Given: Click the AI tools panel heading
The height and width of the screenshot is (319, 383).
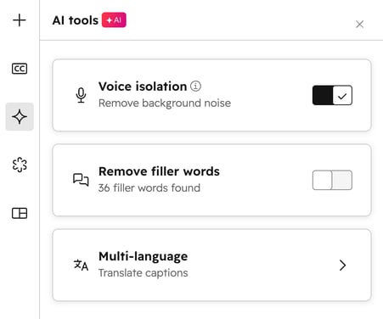Looking at the screenshot, I should tap(76, 20).
